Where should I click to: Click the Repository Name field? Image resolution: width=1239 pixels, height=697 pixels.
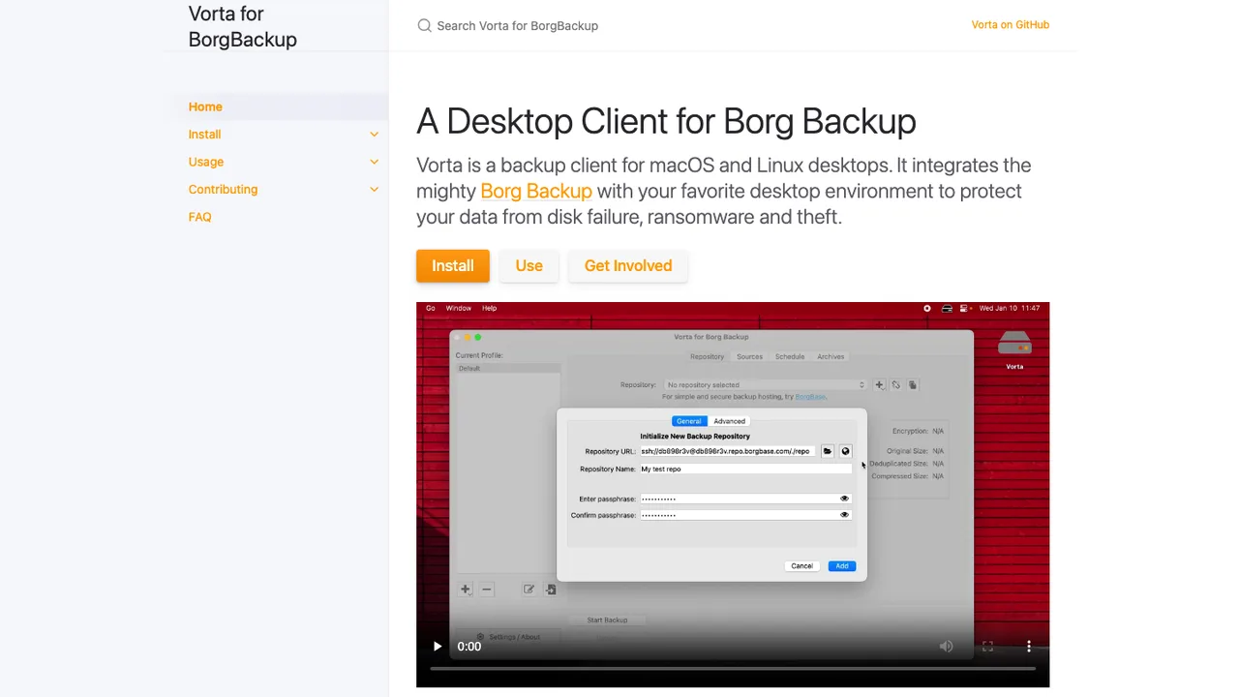pos(745,470)
